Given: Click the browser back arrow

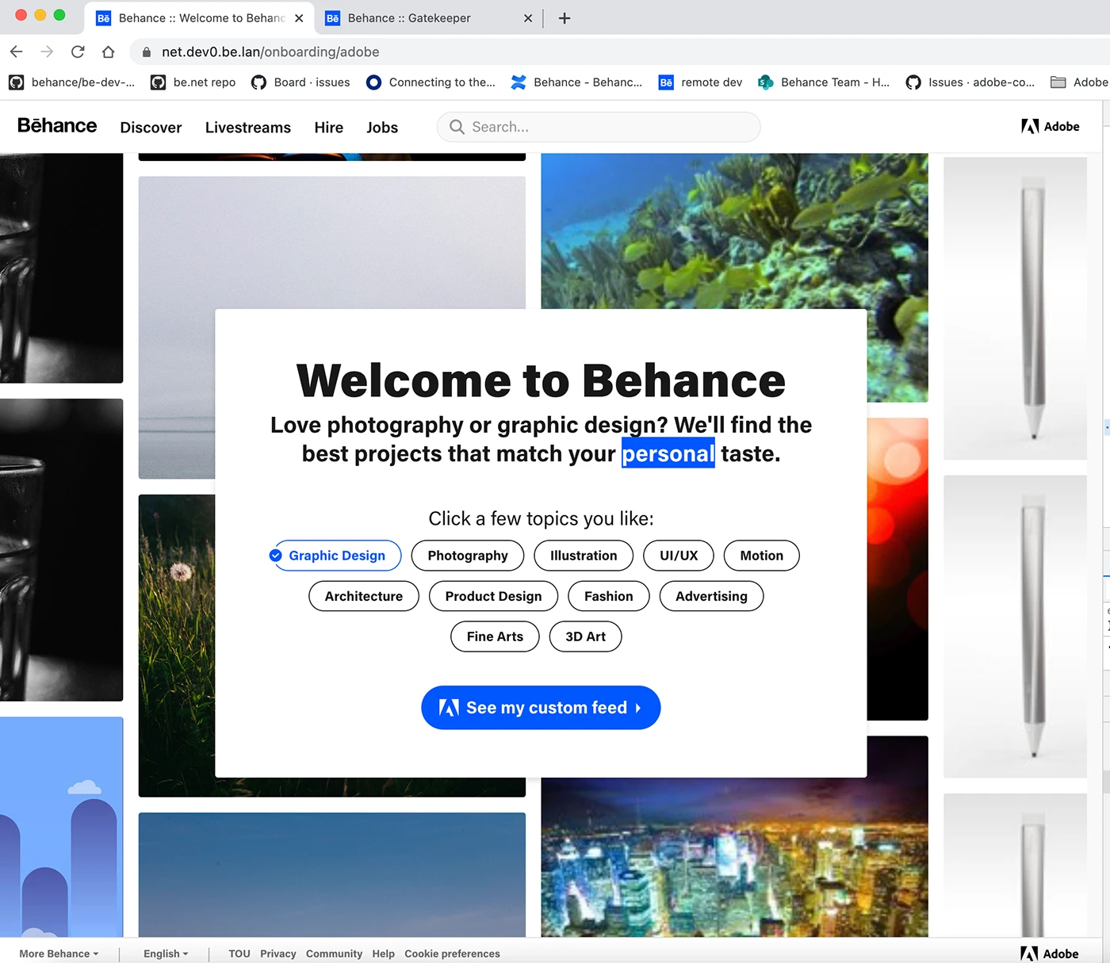Looking at the screenshot, I should coord(17,52).
